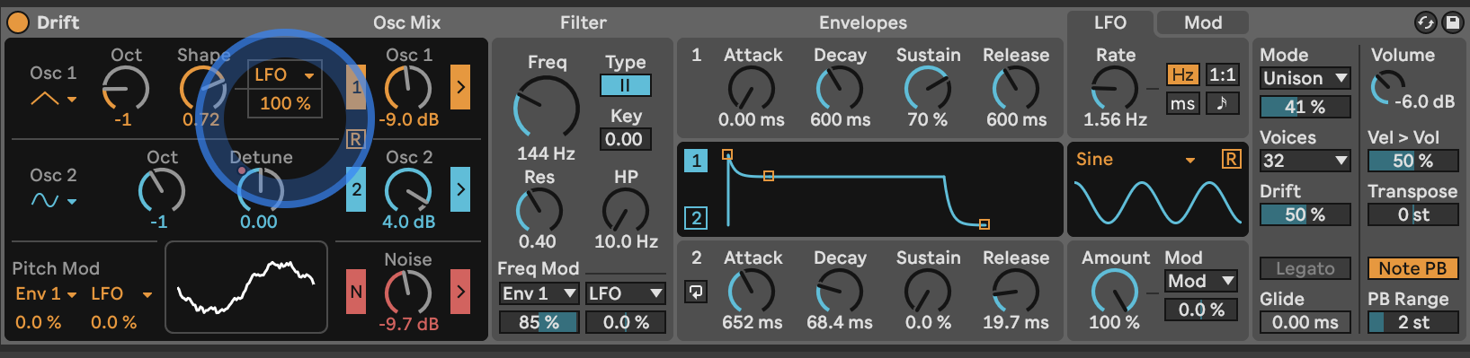Click the Freq Mod 85 % amount slider

click(x=539, y=322)
